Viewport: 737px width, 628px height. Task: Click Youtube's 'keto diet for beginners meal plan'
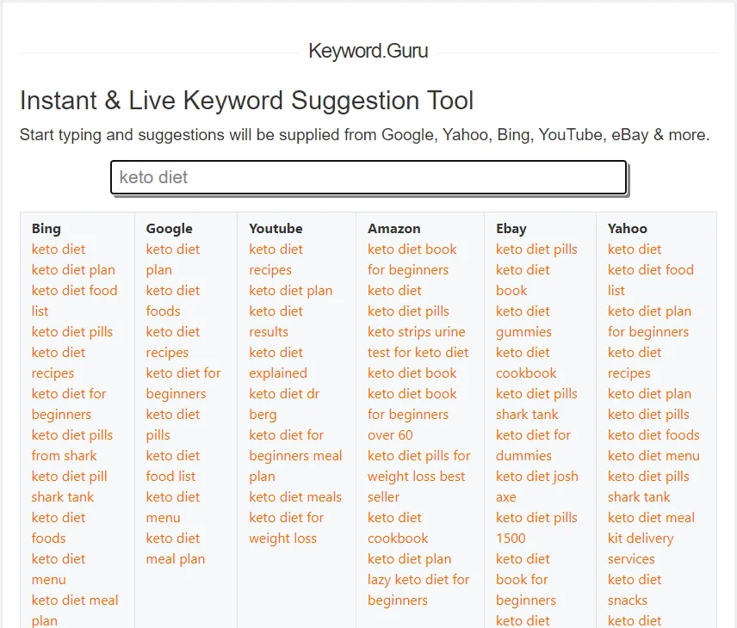295,456
